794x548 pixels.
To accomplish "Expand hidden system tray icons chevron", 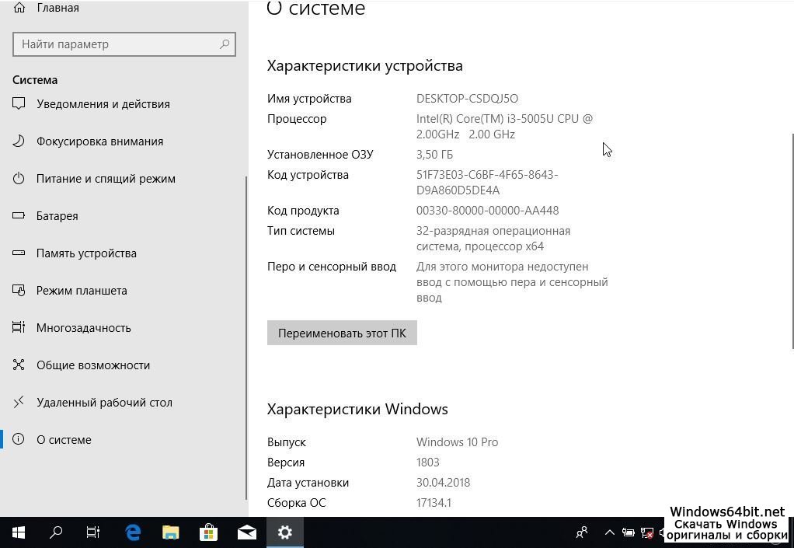I will pos(609,532).
